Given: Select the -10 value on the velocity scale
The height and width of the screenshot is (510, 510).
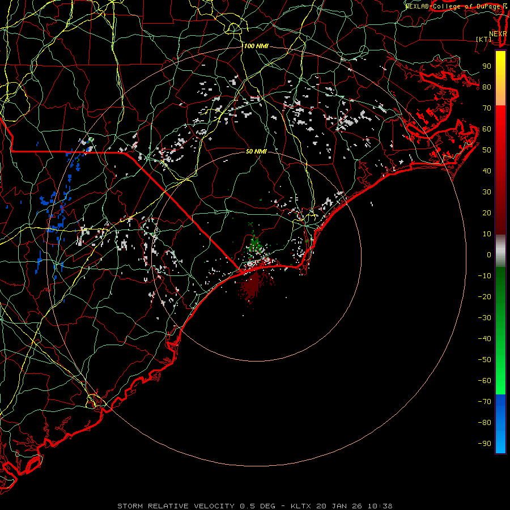Looking at the screenshot, I should click(484, 276).
